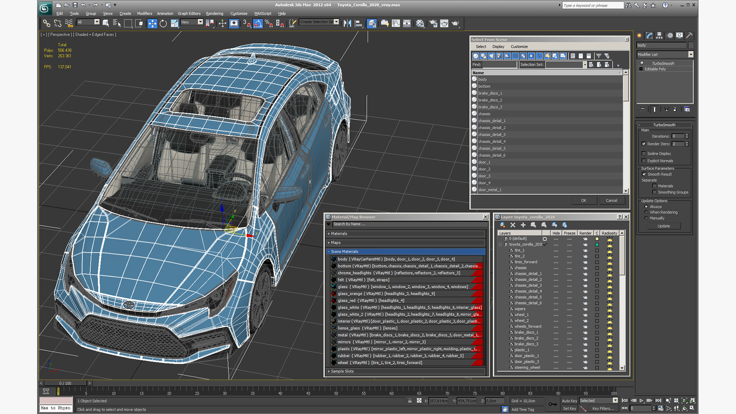Toggle the Smooth Result checkbox
The width and height of the screenshot is (736, 414).
[x=644, y=174]
